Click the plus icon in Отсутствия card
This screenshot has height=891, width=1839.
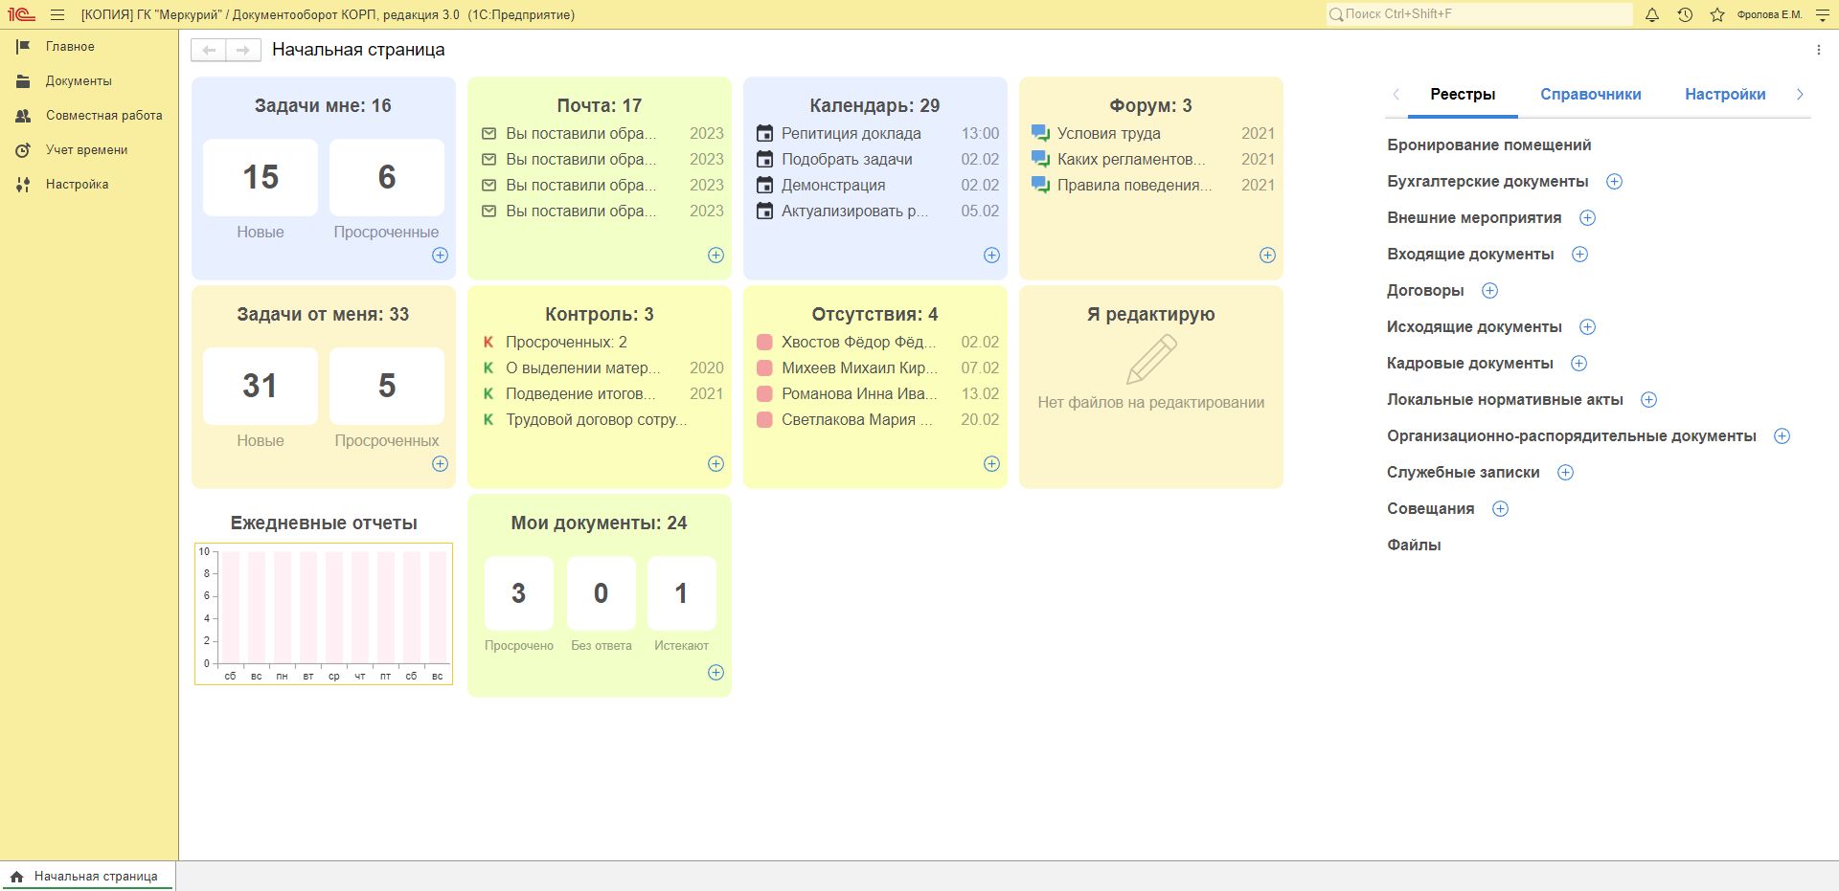pos(991,464)
